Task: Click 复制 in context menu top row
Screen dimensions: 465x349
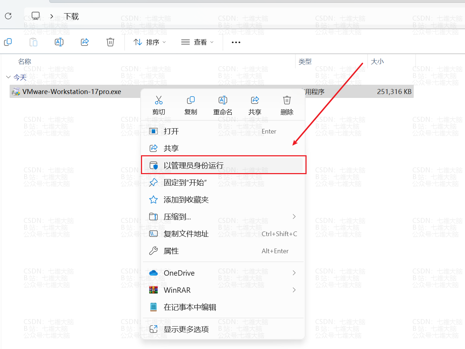Action: (191, 105)
